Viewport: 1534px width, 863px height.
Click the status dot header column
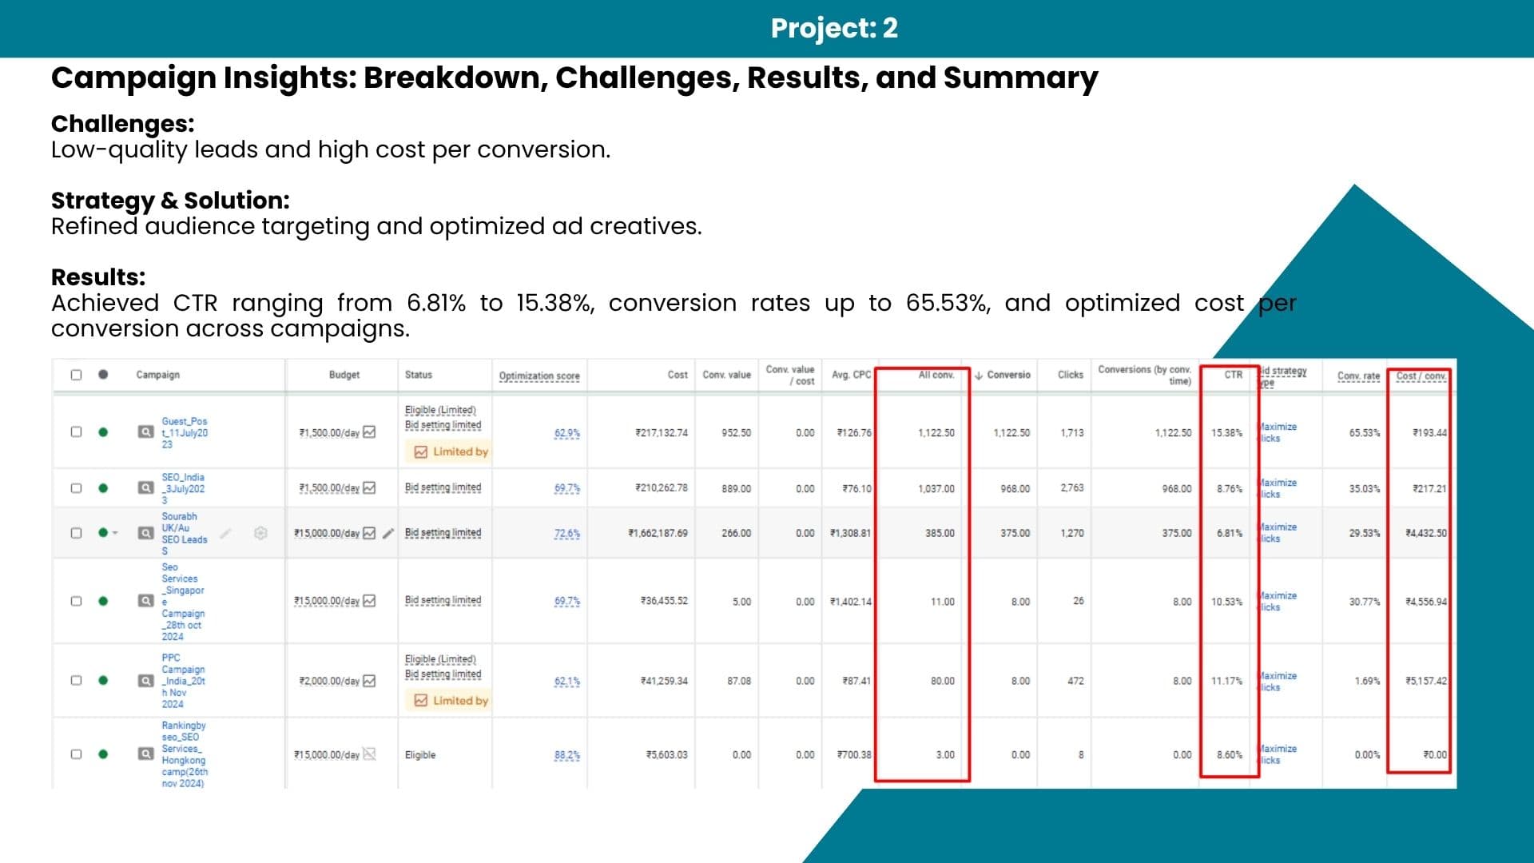click(103, 375)
